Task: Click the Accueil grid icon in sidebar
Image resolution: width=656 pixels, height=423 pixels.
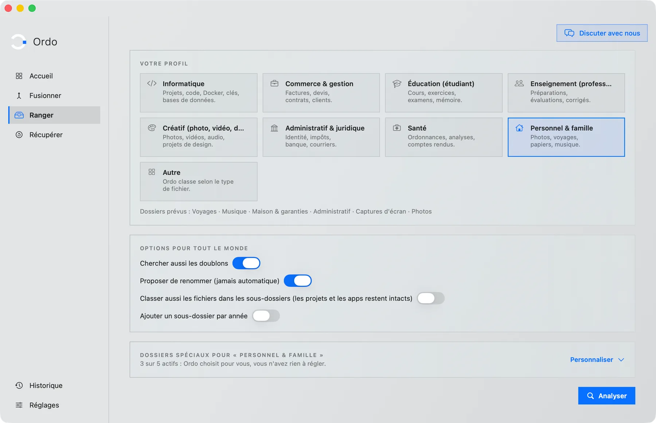Action: (19, 76)
